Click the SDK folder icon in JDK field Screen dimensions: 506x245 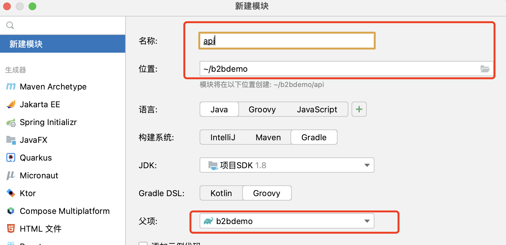(x=213, y=165)
